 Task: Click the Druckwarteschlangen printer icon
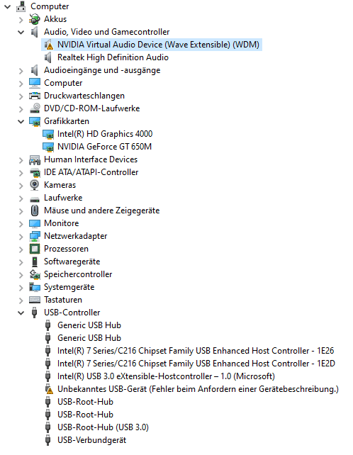35,96
